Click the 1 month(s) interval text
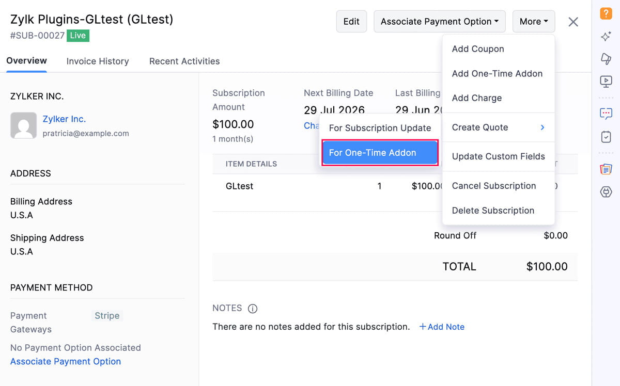Screen dimensions: 620x386 [233, 139]
